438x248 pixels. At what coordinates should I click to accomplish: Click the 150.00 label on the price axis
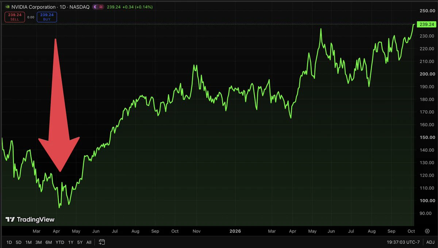[427, 137]
